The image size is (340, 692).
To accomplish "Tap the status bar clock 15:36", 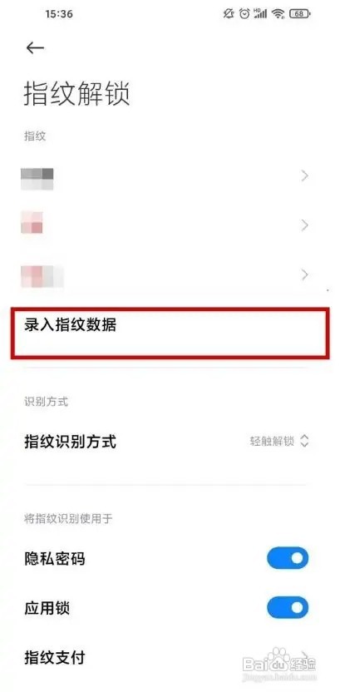I will (x=59, y=14).
